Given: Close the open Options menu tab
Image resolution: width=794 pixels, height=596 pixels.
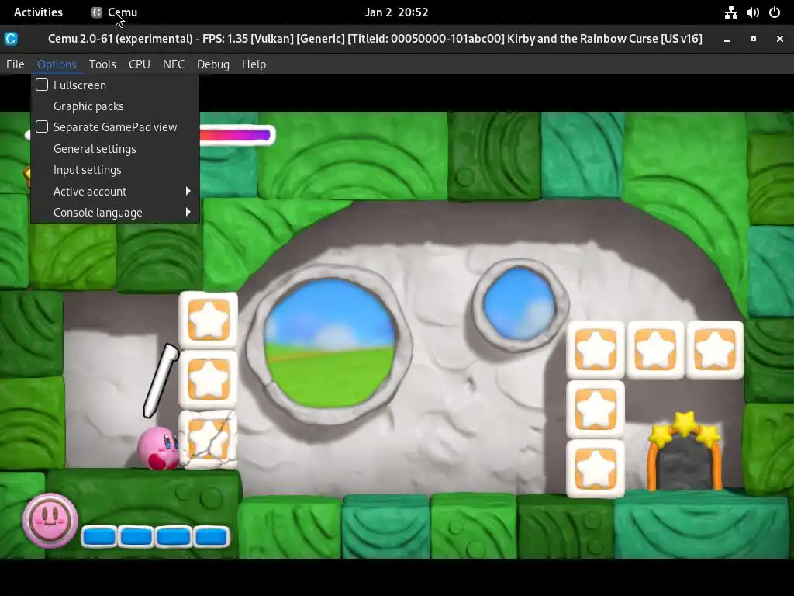Looking at the screenshot, I should pos(57,64).
